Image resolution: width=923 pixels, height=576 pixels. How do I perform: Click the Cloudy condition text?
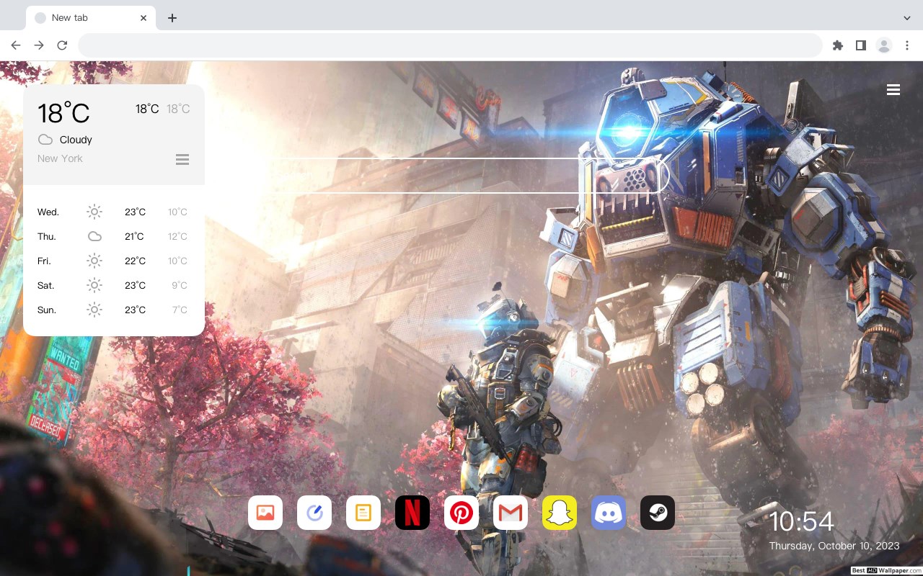pyautogui.click(x=76, y=140)
